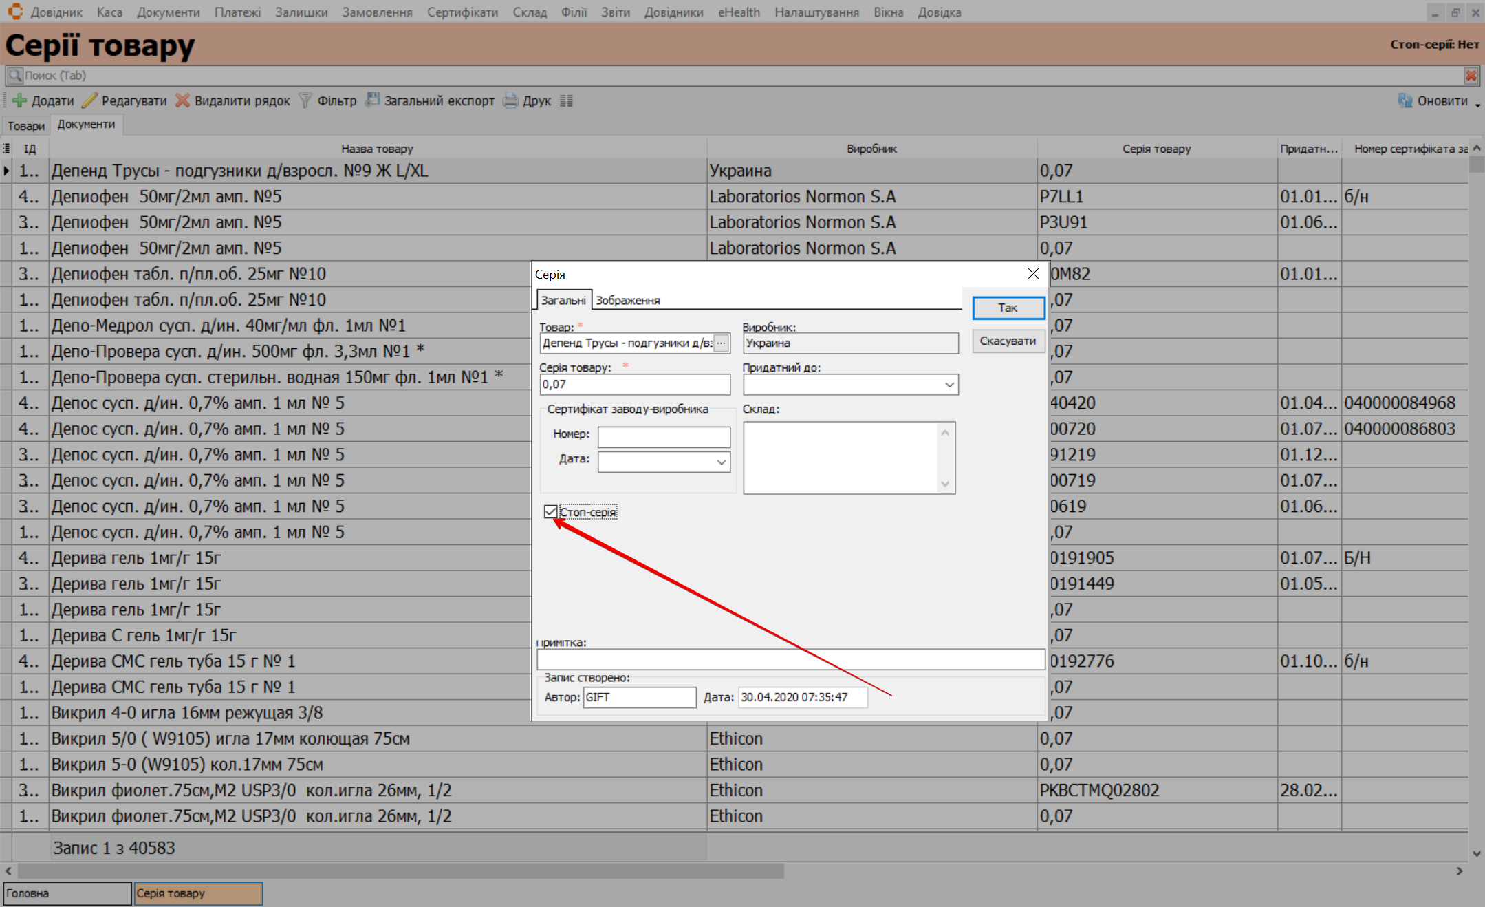
Task: Click the Оновити refresh icon
Action: [1405, 100]
